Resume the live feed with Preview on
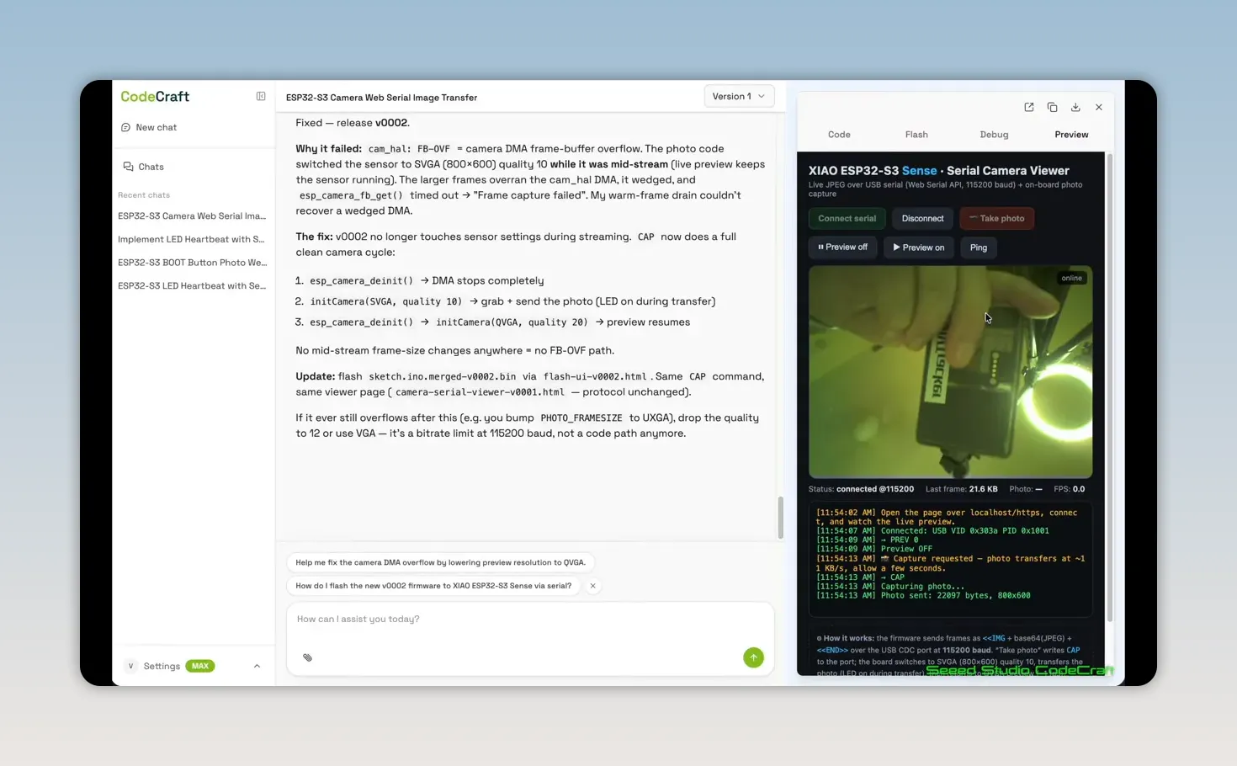1237x766 pixels. point(918,247)
